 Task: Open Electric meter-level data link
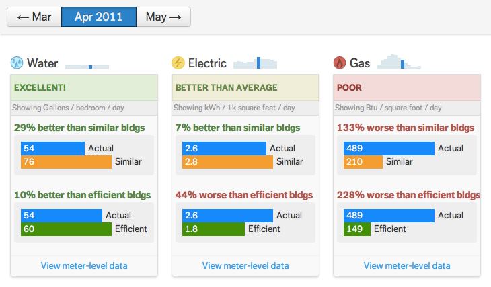tap(245, 265)
